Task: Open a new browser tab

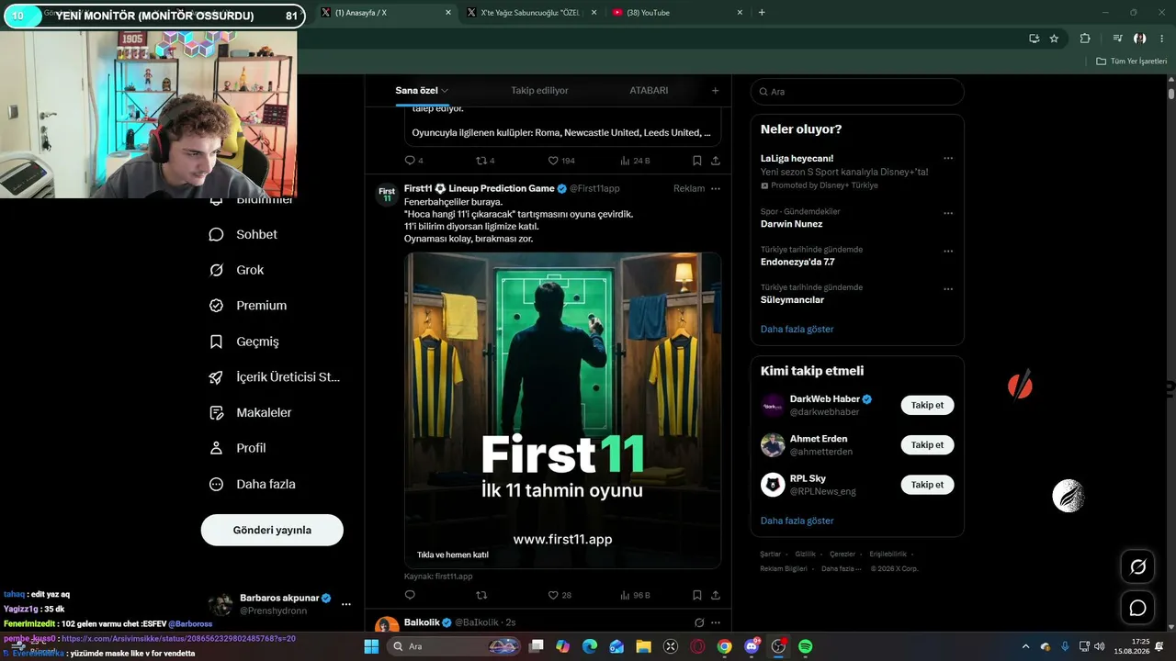Action: click(x=762, y=13)
